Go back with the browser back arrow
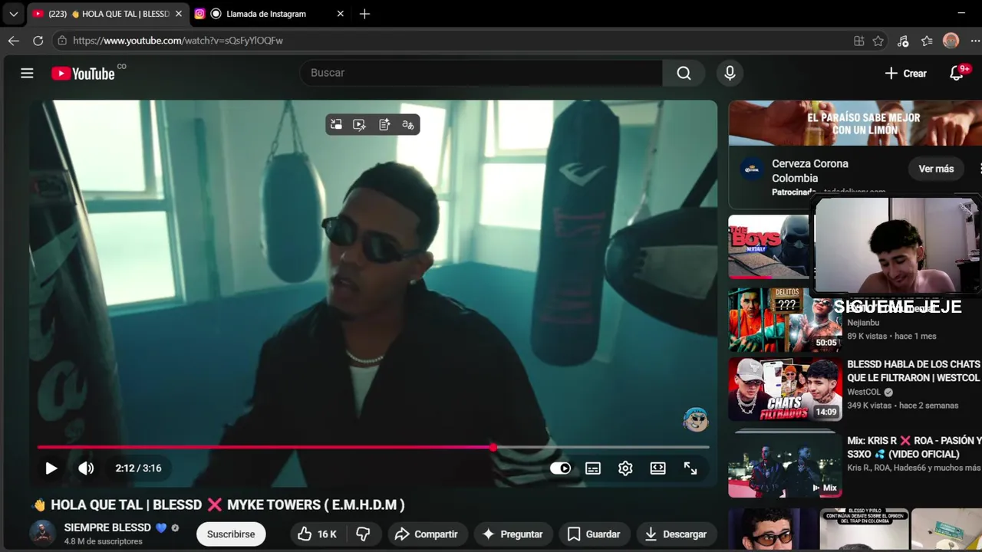This screenshot has height=552, width=982. (14, 41)
